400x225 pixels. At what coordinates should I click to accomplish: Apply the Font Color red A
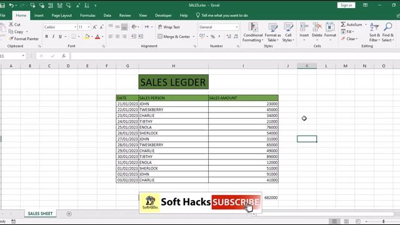coord(97,36)
